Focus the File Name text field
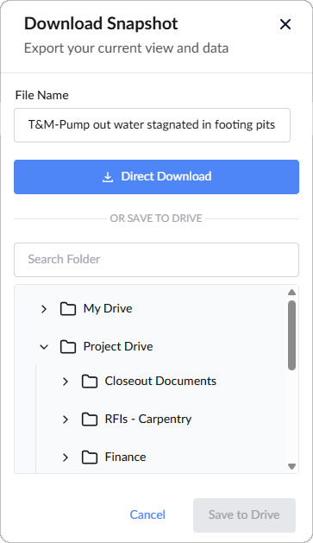 point(152,125)
